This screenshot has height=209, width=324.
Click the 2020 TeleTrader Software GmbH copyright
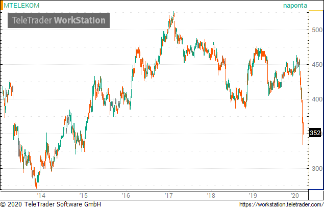[51, 204]
